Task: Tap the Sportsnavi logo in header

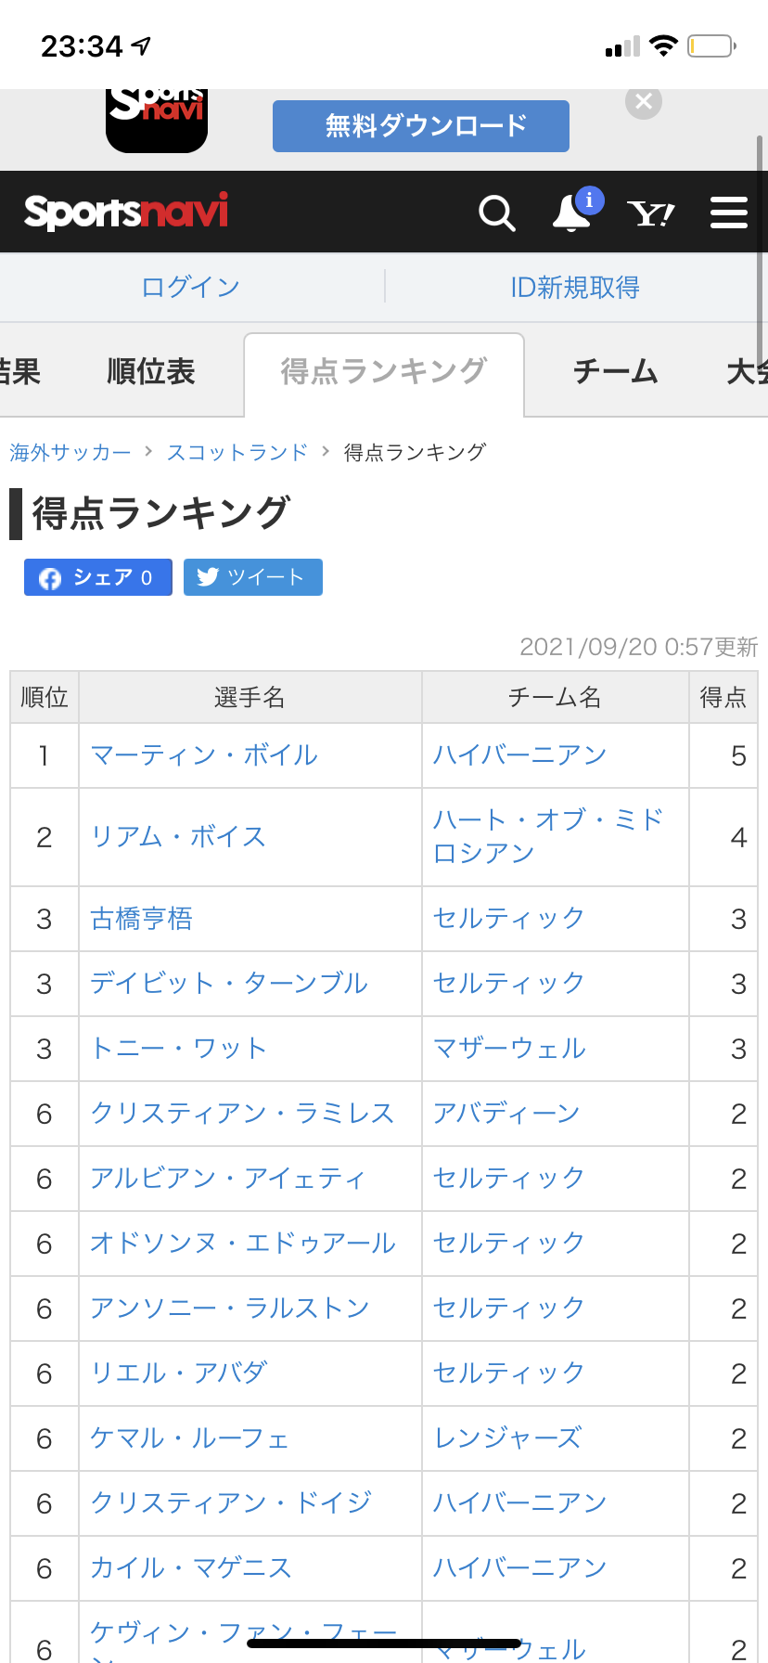Action: pos(126,213)
